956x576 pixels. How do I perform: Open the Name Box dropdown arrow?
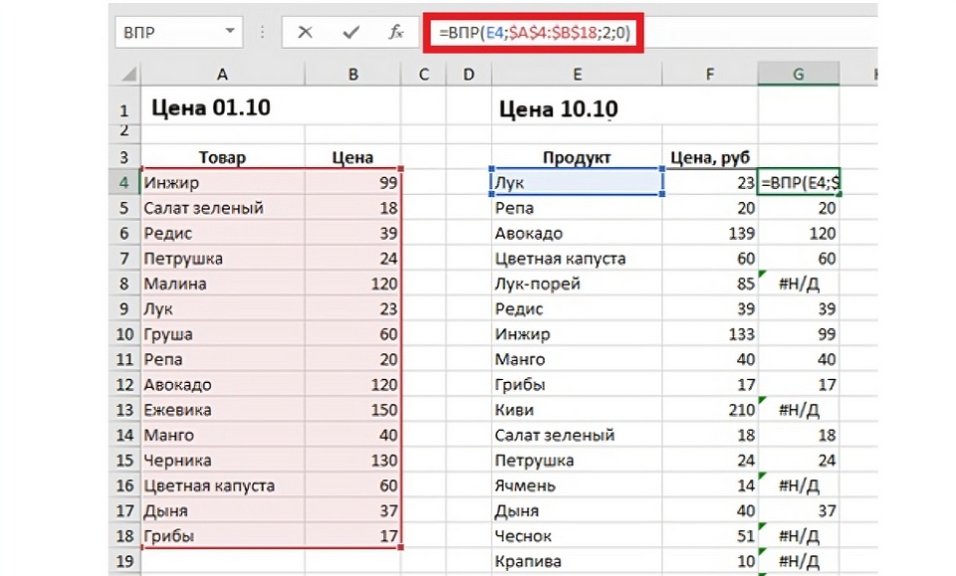click(x=230, y=33)
